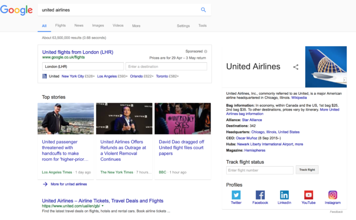
Task: Click 'Prices are for 29 Apr – 3 May return'
Action: click(x=177, y=58)
